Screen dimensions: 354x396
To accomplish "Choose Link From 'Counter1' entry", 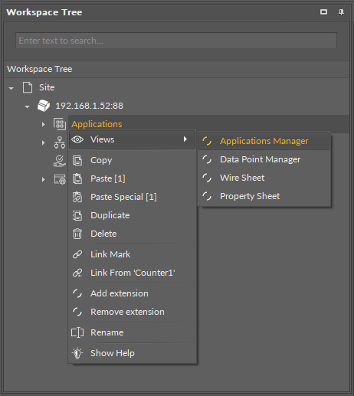I will pyautogui.click(x=132, y=273).
